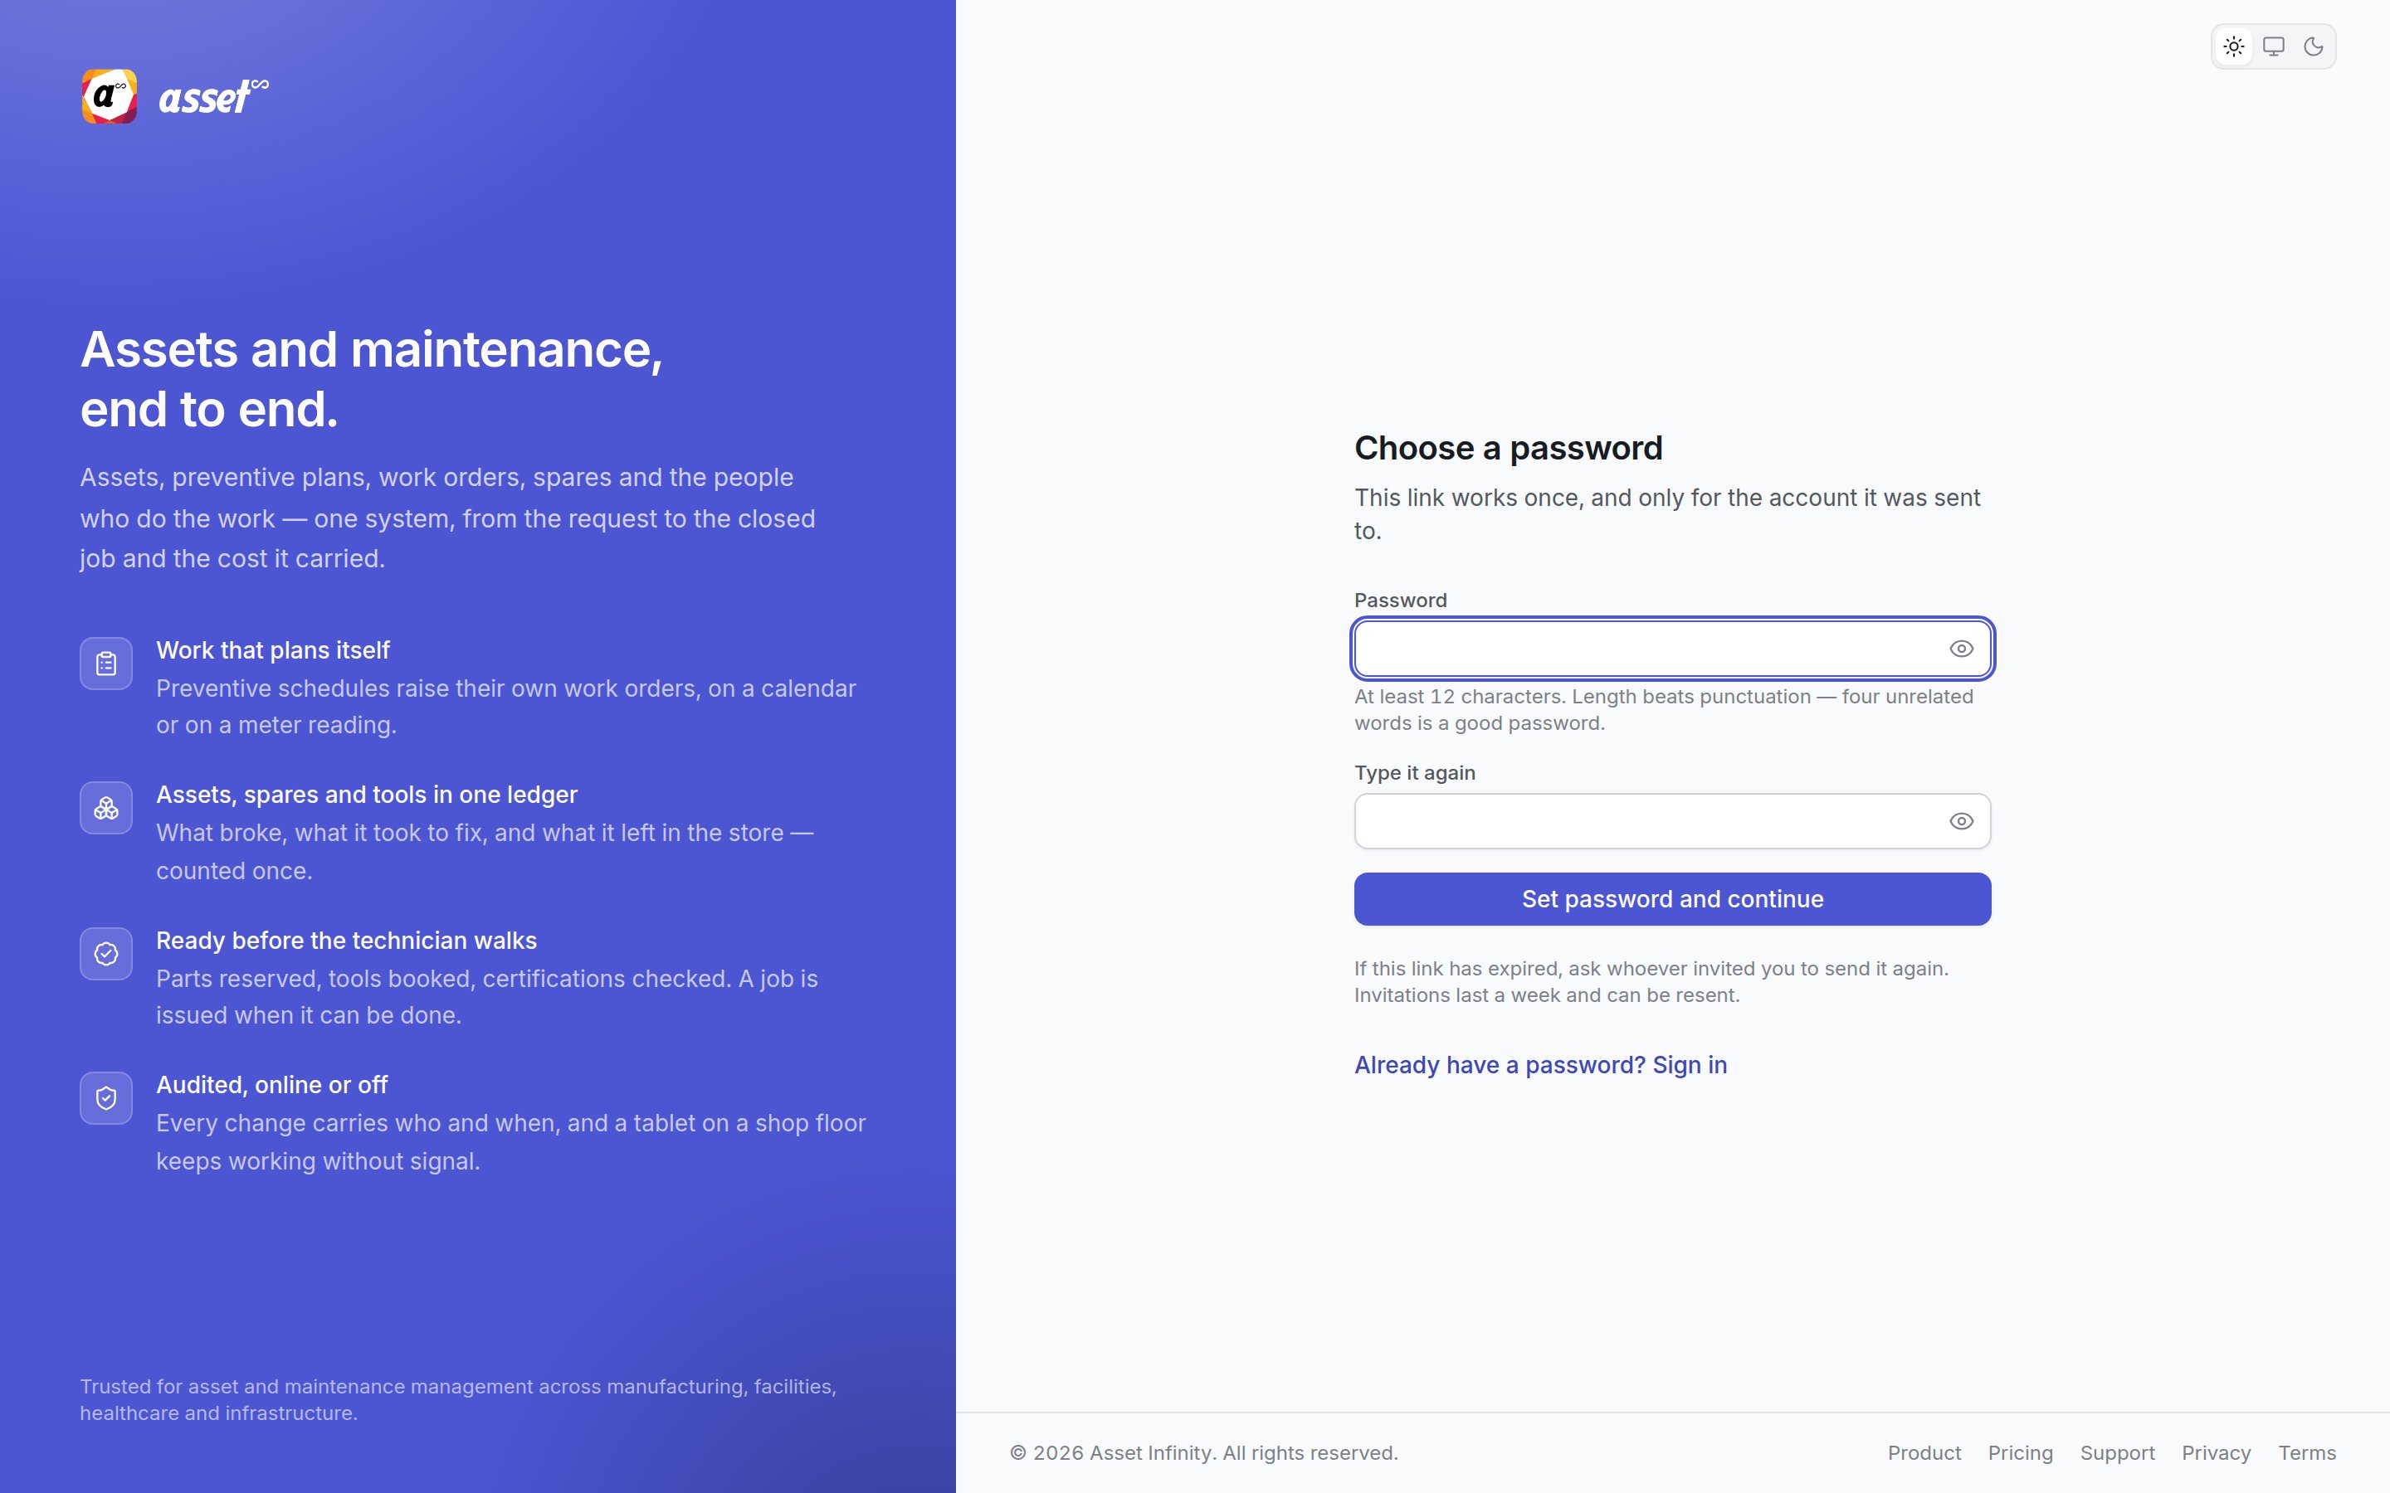This screenshot has width=2390, height=1493.
Task: Click the If this link has expired note
Action: click(1651, 983)
